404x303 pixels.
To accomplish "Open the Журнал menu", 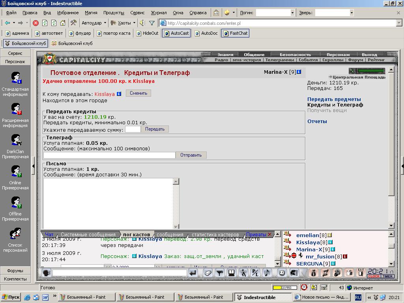I will tap(159, 13).
